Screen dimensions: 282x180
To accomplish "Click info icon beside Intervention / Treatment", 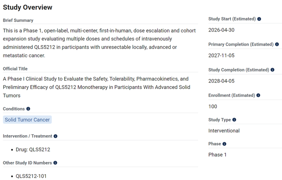I will 55,136.
